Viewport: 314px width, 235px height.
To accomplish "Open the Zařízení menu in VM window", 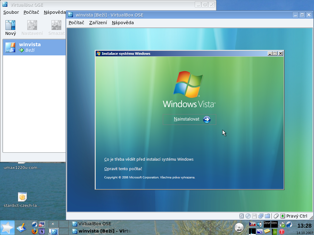I will pos(98,23).
